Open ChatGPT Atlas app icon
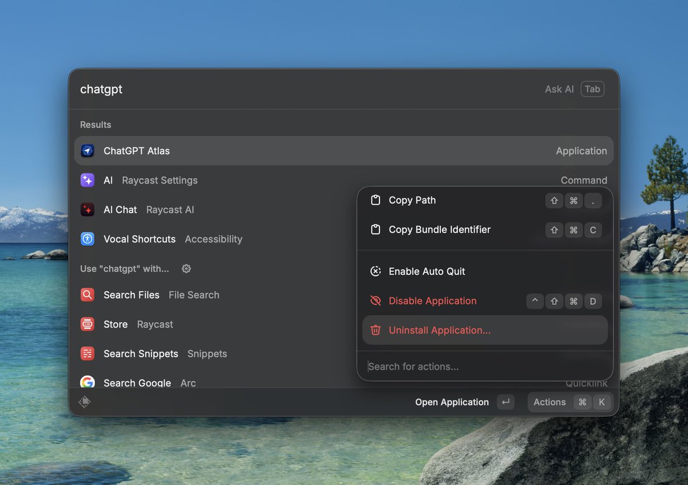 (87, 151)
